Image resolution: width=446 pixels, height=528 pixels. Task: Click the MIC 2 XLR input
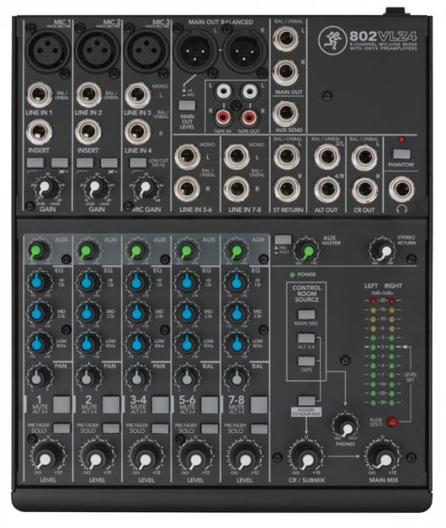[96, 49]
